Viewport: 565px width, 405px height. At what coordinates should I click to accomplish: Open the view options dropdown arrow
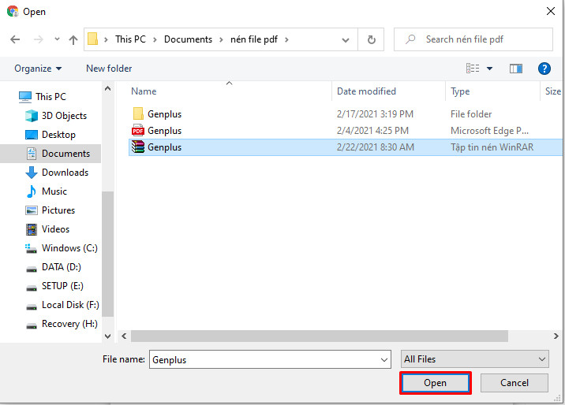tap(490, 69)
